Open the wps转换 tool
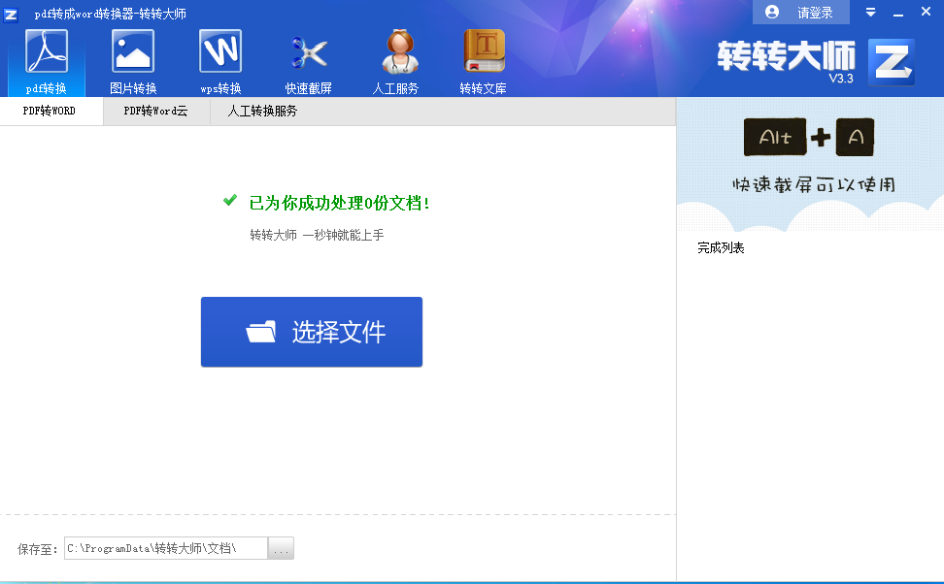 [x=220, y=60]
